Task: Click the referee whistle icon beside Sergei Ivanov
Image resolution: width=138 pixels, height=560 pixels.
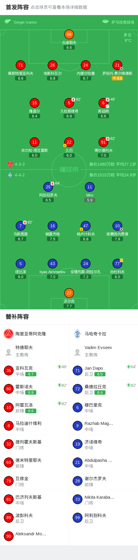Action: 8,22
